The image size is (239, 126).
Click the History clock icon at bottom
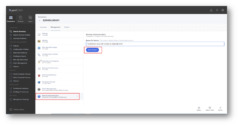199,108
